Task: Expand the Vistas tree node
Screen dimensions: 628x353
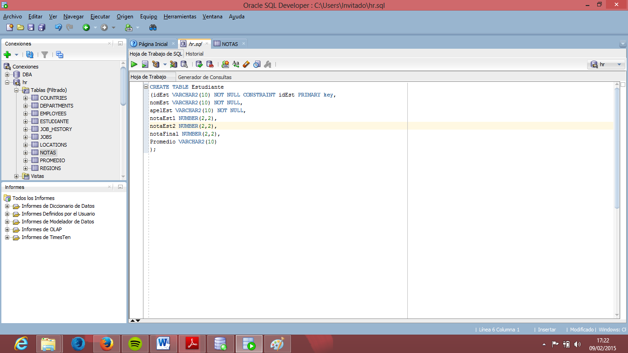Action: [16, 176]
